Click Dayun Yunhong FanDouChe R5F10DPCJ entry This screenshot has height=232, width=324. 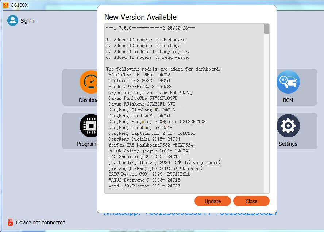coord(151,92)
